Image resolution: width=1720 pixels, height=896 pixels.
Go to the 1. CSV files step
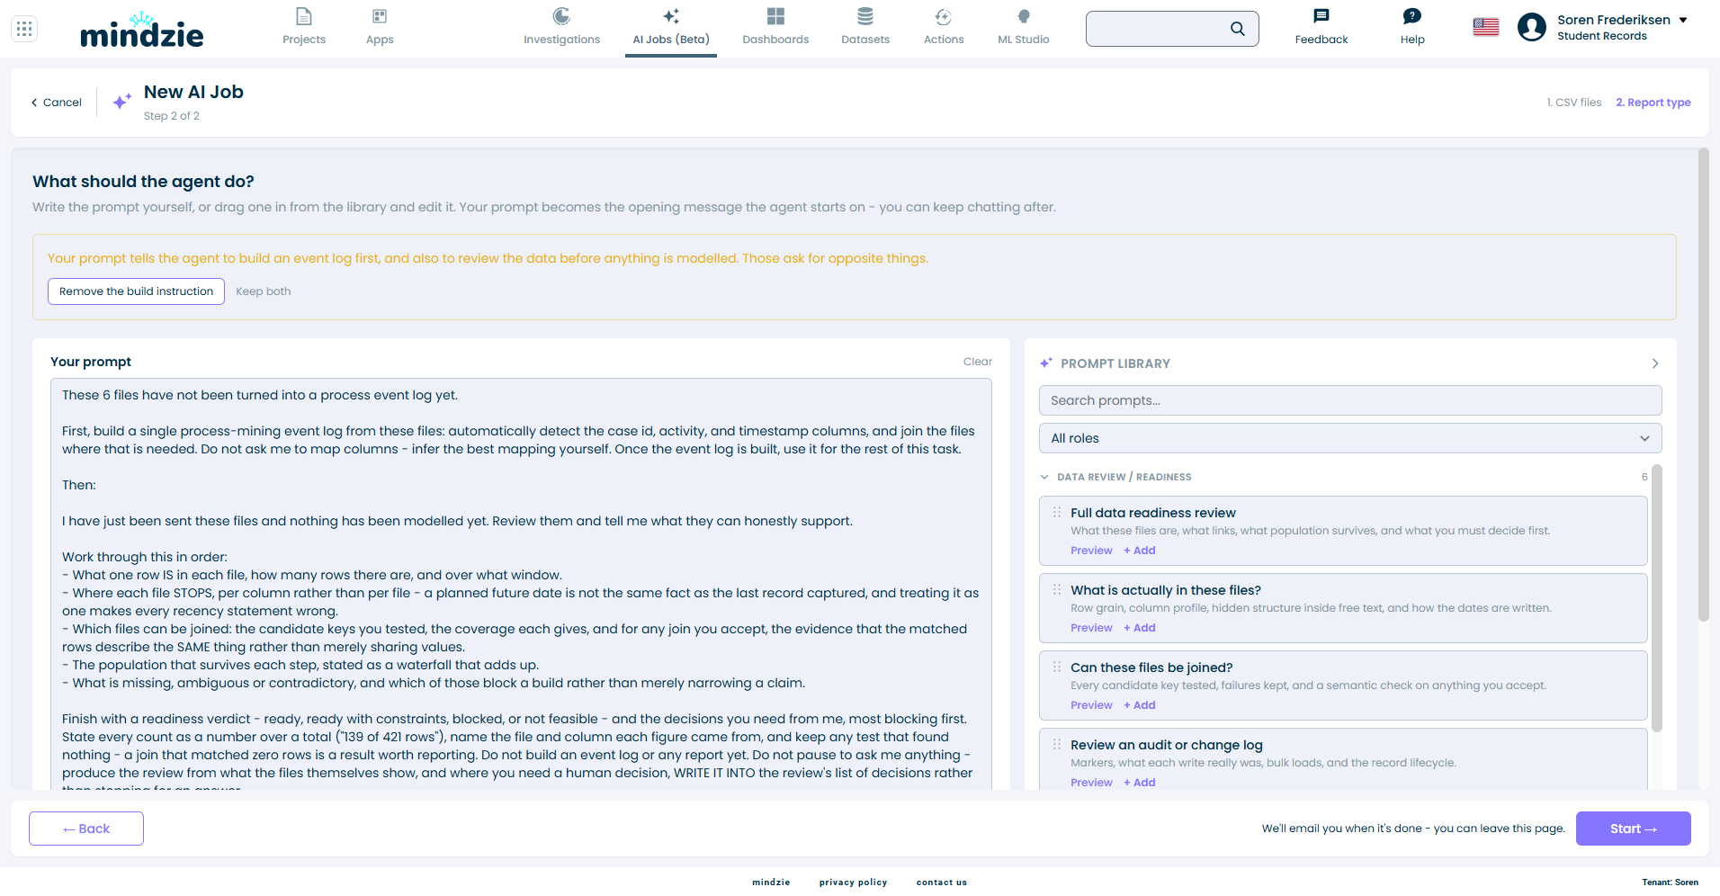(x=1574, y=103)
